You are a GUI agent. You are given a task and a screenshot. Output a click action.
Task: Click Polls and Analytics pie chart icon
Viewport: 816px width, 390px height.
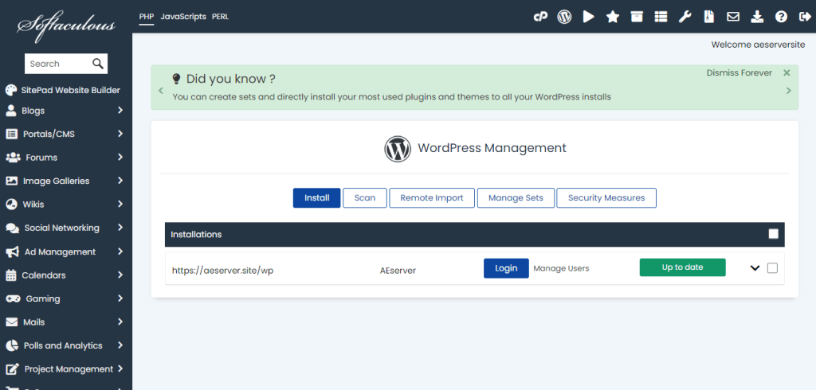point(11,345)
